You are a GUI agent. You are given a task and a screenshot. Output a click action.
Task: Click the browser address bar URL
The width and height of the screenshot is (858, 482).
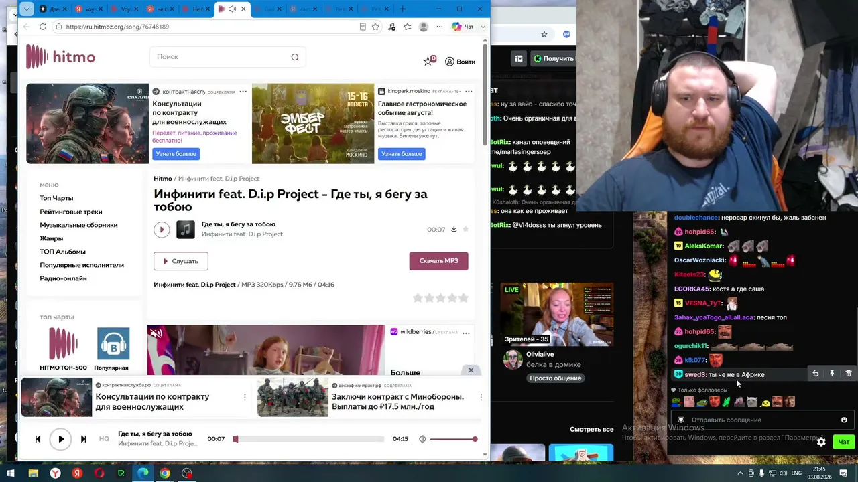pyautogui.click(x=118, y=27)
